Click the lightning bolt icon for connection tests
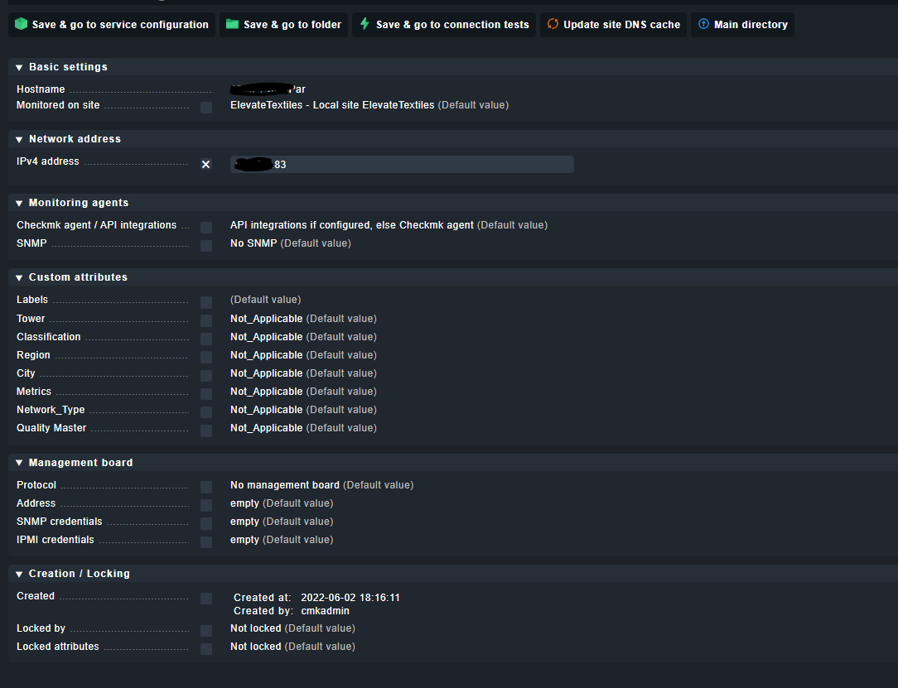 365,25
